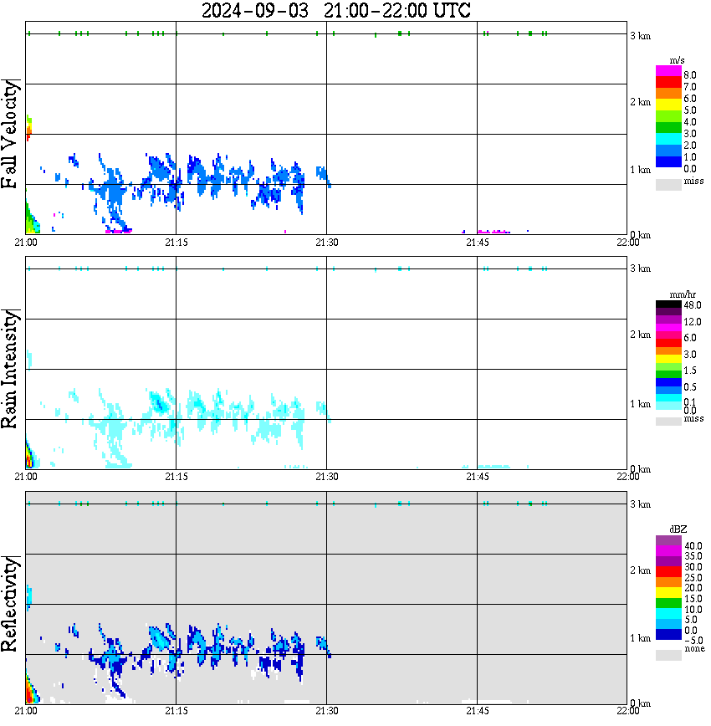Click the 8.0 value in the m/s legend
This screenshot has height=726, width=711.
click(690, 75)
